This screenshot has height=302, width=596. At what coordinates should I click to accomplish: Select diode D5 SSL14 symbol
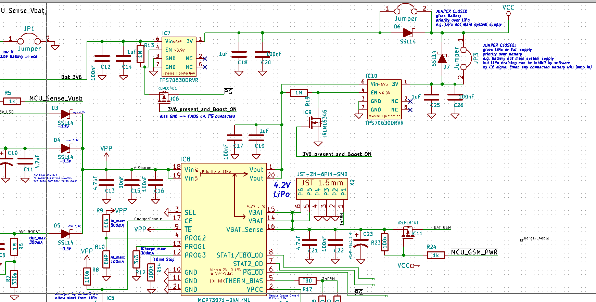66,234
